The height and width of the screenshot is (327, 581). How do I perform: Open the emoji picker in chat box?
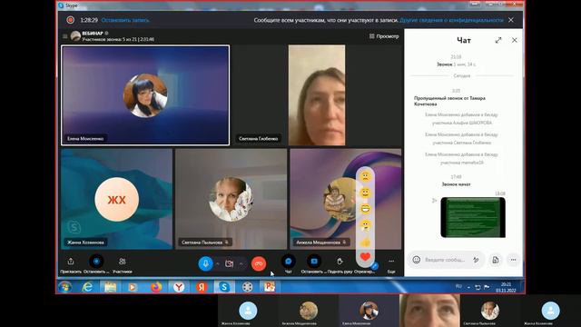(x=417, y=260)
